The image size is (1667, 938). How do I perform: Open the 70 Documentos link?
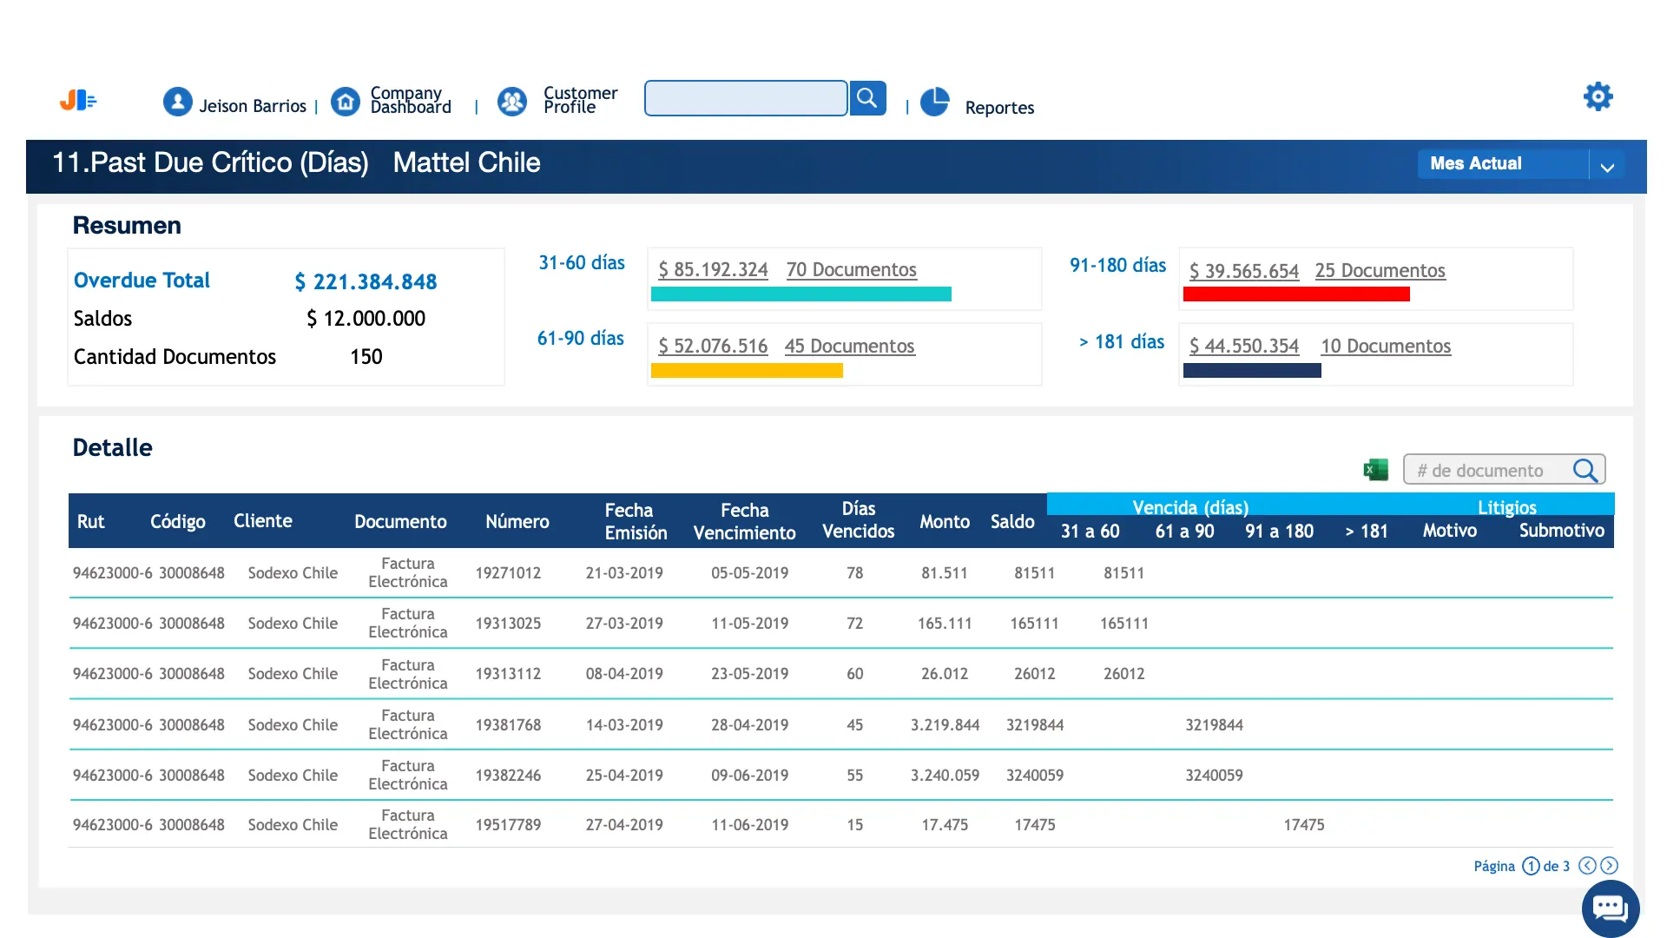[x=851, y=270]
